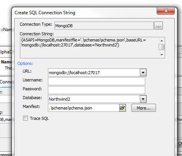Click the connection string scrollbar up arrow
This screenshot has height=156, width=182.
(x=162, y=41)
